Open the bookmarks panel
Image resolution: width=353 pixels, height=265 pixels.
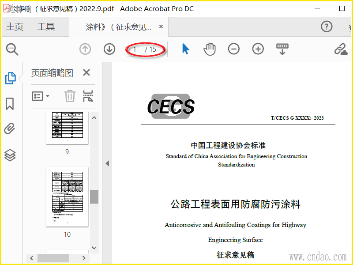click(10, 104)
